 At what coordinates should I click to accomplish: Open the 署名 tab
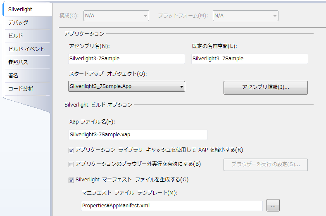[27, 75]
